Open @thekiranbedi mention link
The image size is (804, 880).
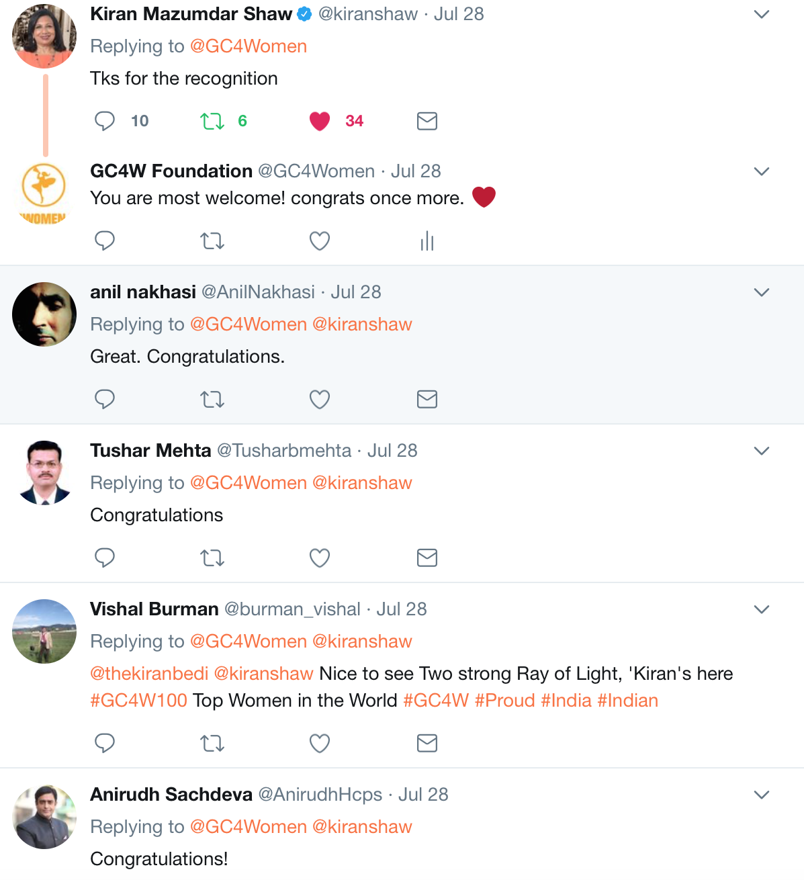[x=149, y=673]
